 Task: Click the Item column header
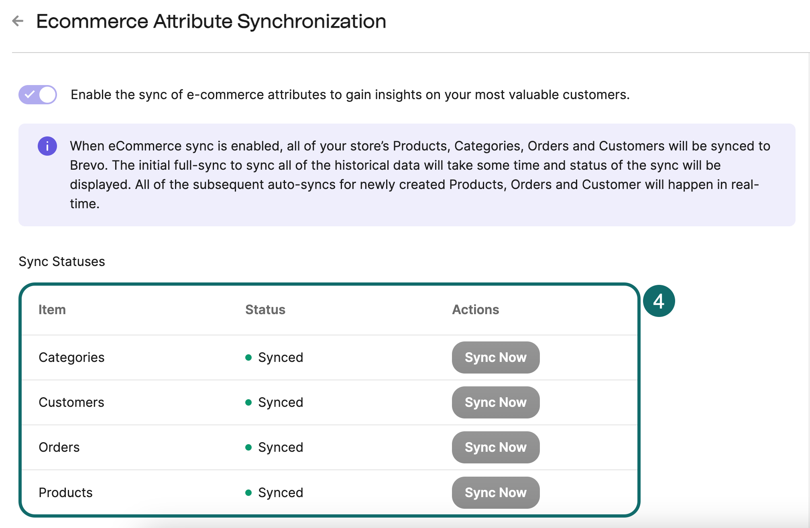52,310
